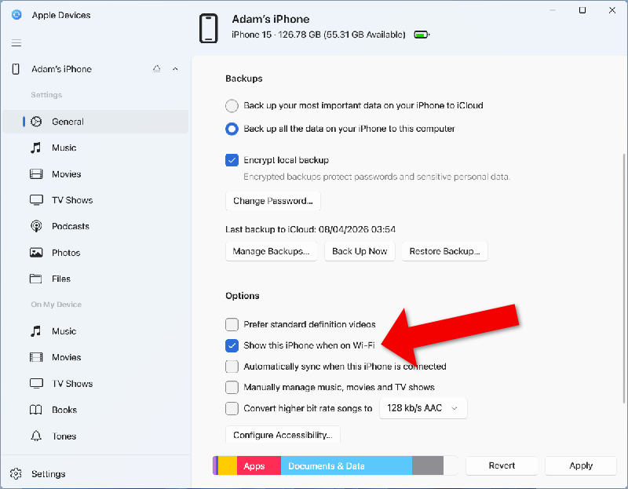Select backup to iCloud radio button
Viewport: 628px width, 489px height.
(232, 105)
